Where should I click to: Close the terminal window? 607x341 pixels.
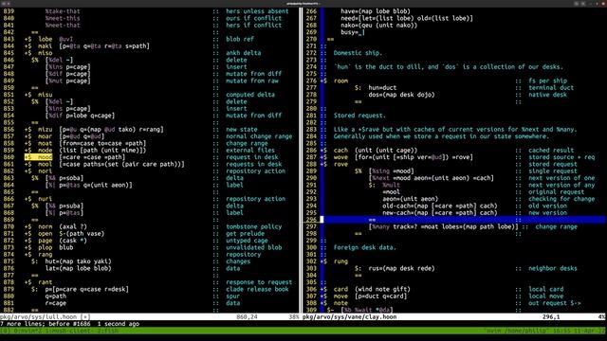[603, 4]
